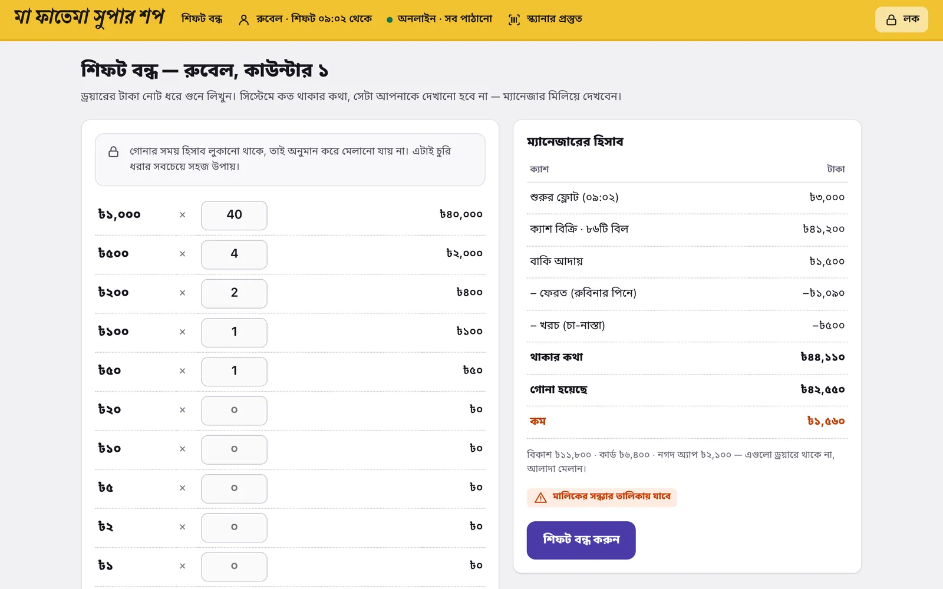943x589 pixels.
Task: Click the অনলাইন · সব পাঠানো status text
Action: 445,19
